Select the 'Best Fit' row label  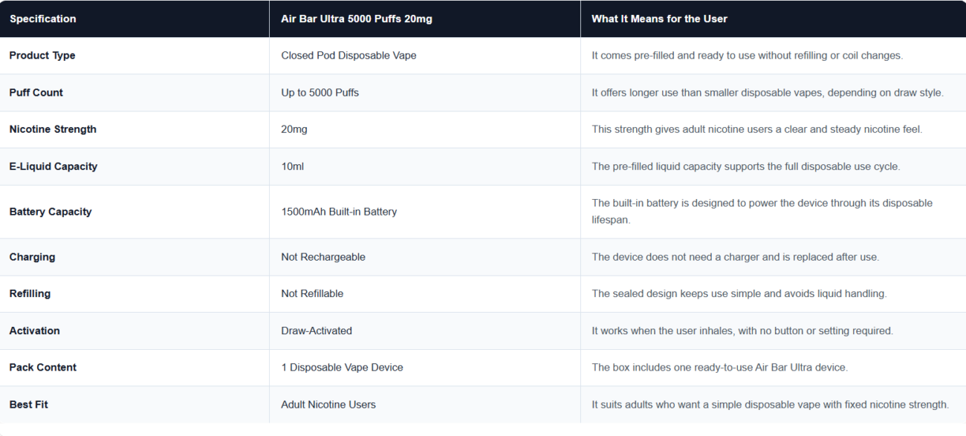pyautogui.click(x=29, y=404)
